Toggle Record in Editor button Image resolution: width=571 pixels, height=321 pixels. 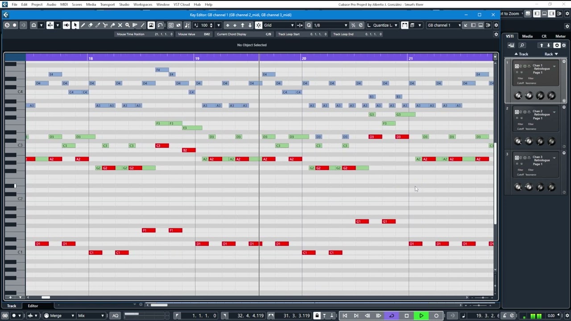15,25
